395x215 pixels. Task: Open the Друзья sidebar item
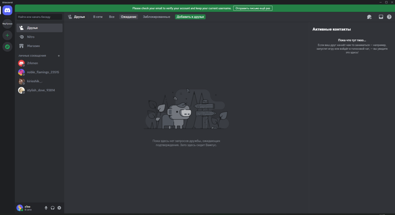point(39,28)
